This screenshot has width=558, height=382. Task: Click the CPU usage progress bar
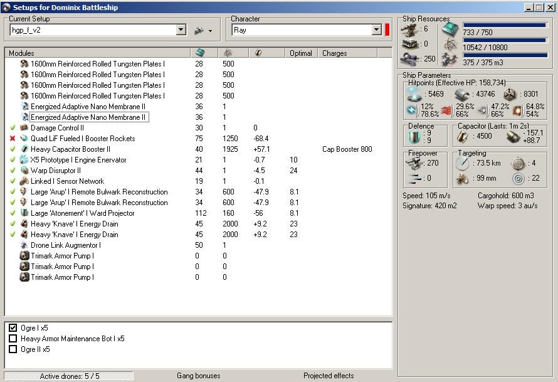505,25
